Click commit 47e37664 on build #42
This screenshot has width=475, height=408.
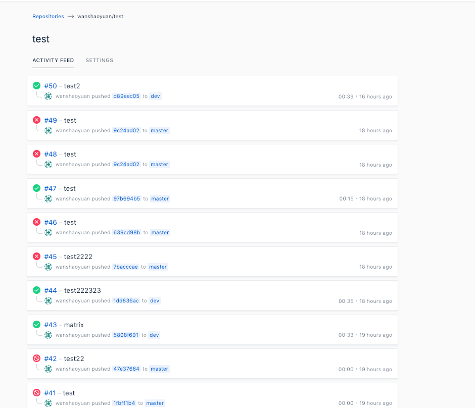pyautogui.click(x=126, y=369)
